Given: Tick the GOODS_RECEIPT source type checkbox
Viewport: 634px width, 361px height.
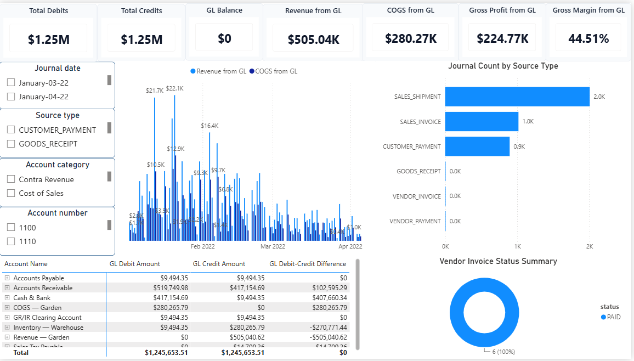Looking at the screenshot, I should [11, 144].
